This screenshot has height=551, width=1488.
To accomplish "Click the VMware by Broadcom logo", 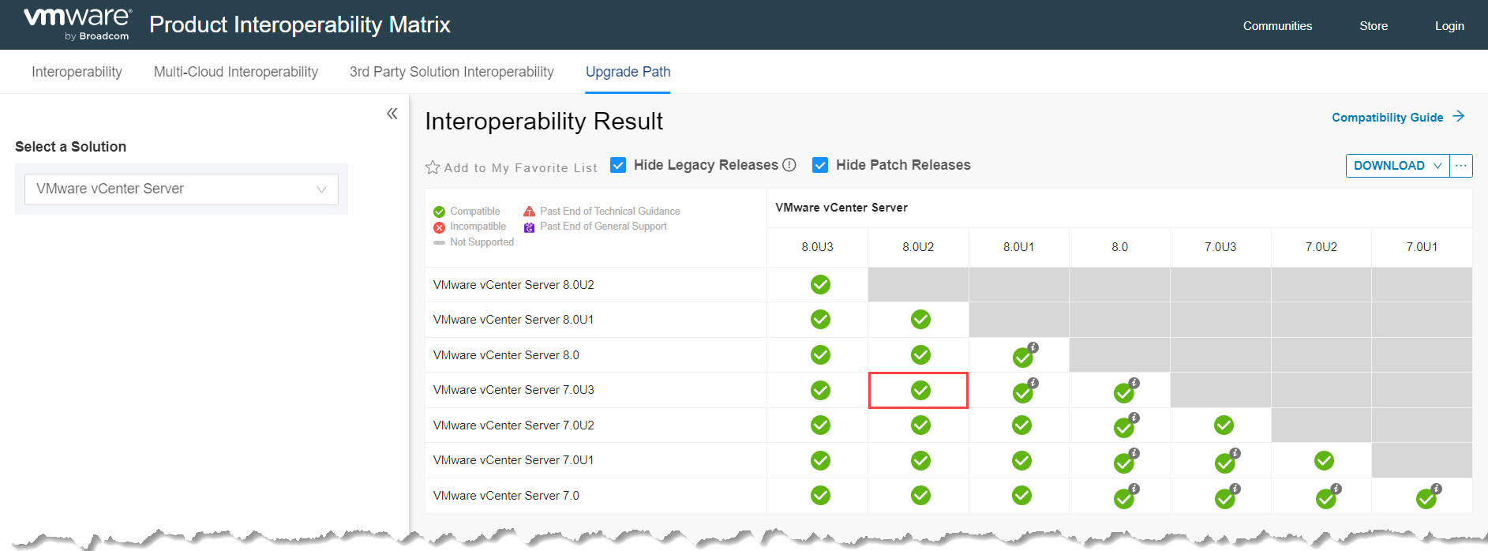I will click(x=77, y=24).
